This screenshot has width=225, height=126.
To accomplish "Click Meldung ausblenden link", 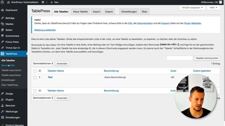I will (45, 30).
